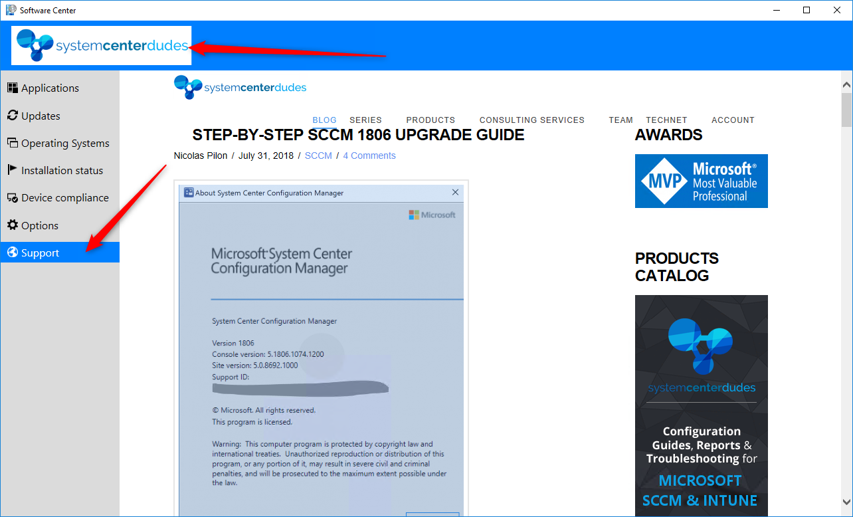Select Operating Systems in sidebar
Viewport: 853px width, 517px height.
click(x=60, y=143)
